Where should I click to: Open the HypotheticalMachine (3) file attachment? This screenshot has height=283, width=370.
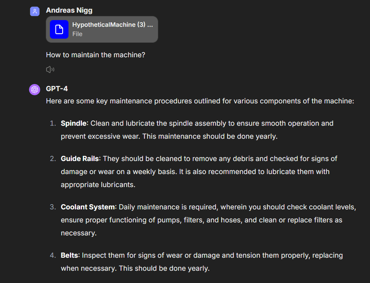click(112, 25)
